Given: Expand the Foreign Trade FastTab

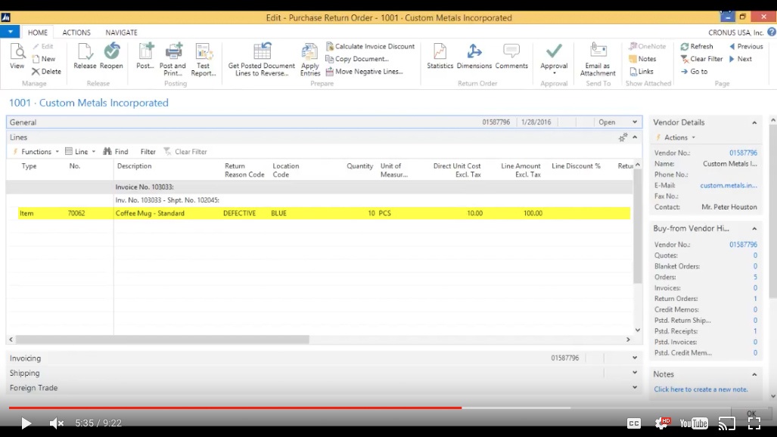Looking at the screenshot, I should (x=634, y=387).
